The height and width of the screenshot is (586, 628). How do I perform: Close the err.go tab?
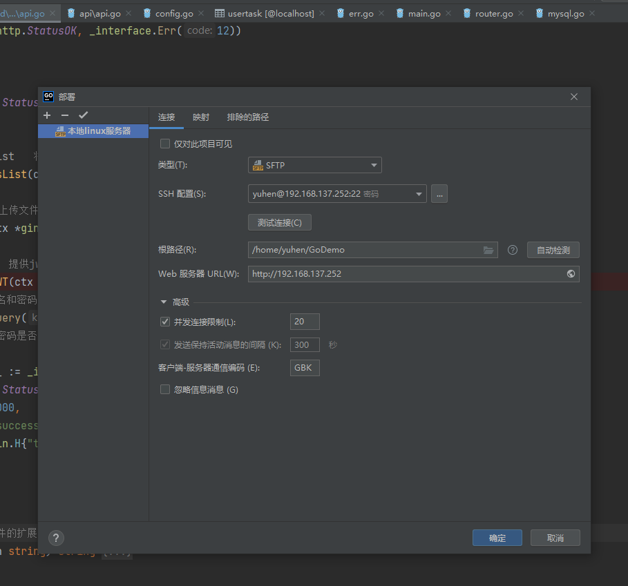[381, 14]
